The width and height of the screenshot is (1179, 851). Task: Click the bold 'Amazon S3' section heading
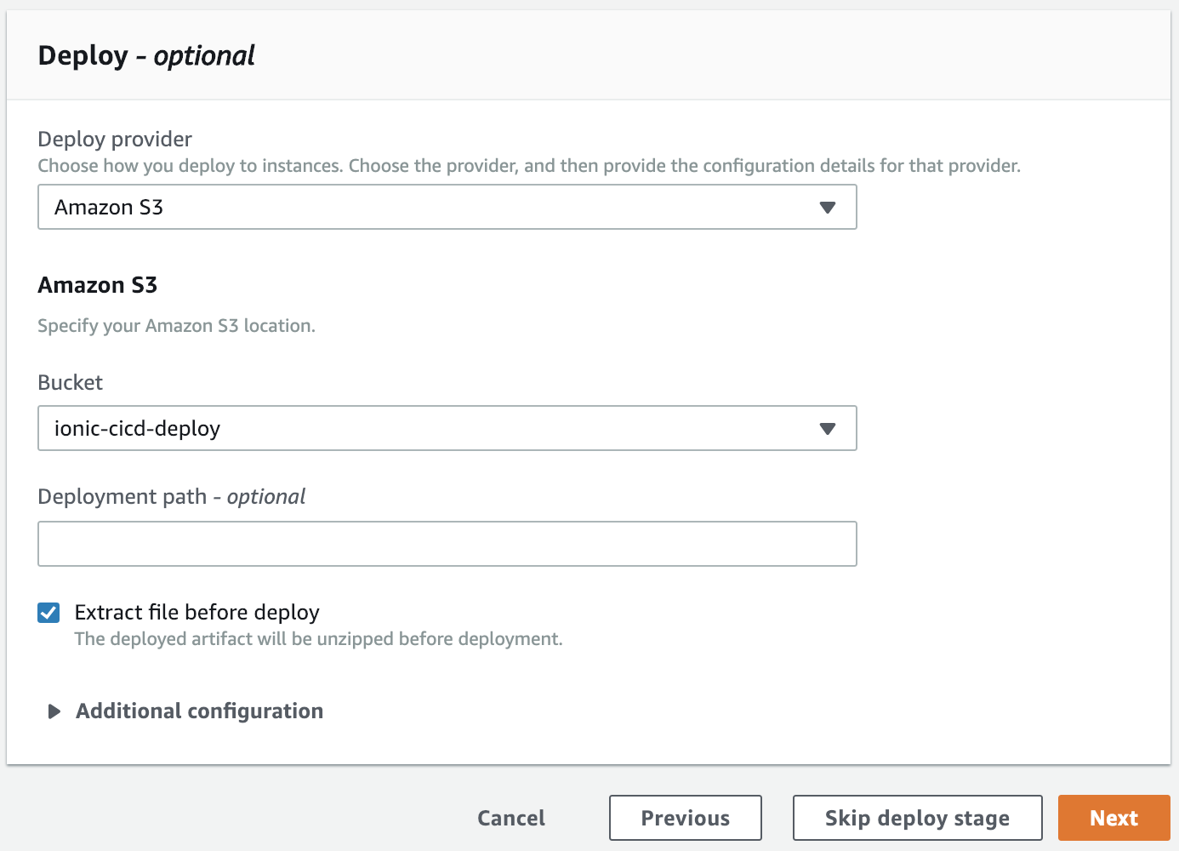pyautogui.click(x=97, y=285)
